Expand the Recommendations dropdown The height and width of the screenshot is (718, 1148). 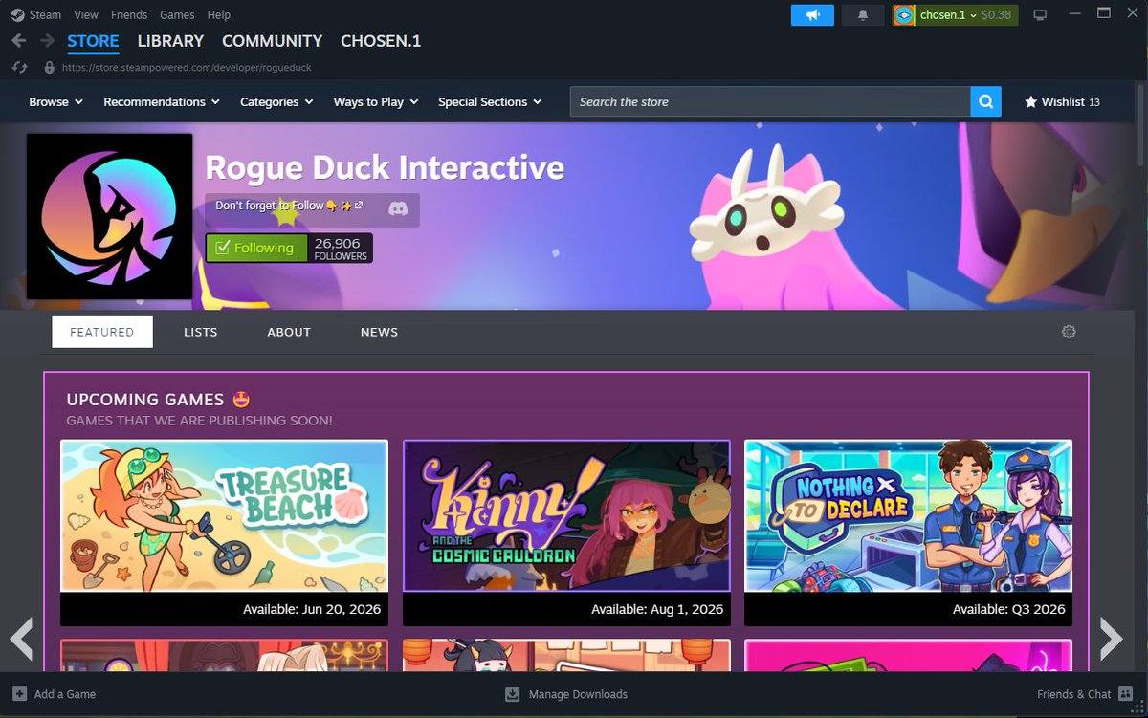click(x=162, y=101)
